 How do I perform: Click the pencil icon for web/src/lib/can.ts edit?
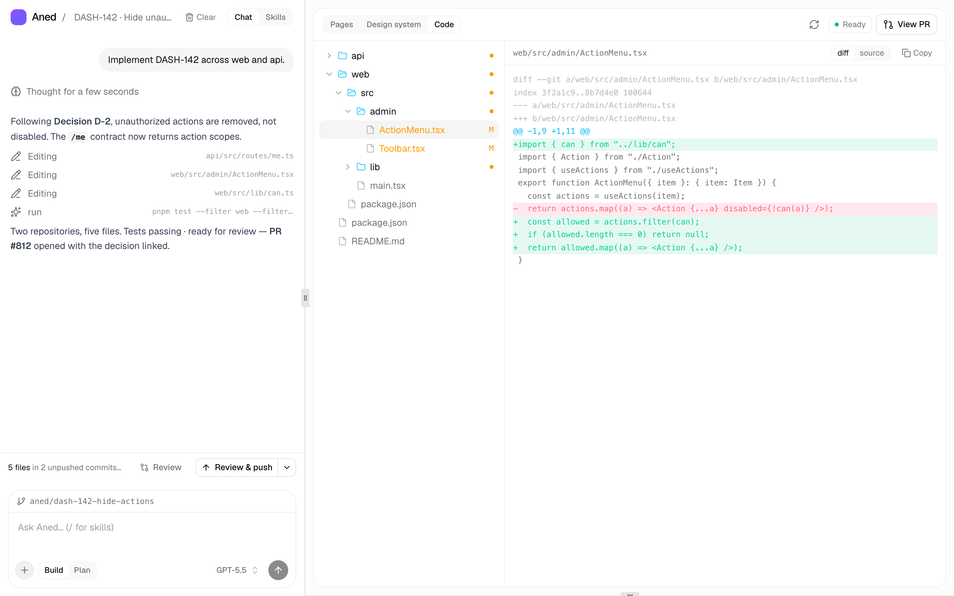point(16,194)
